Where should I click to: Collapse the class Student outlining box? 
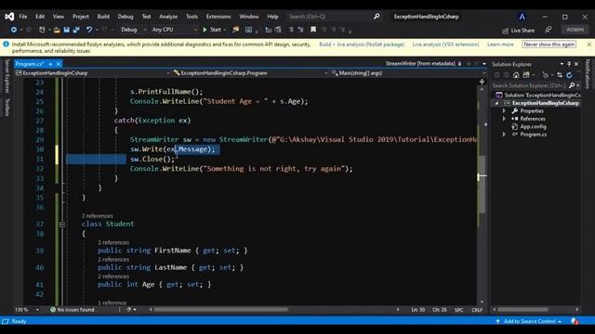click(62, 225)
